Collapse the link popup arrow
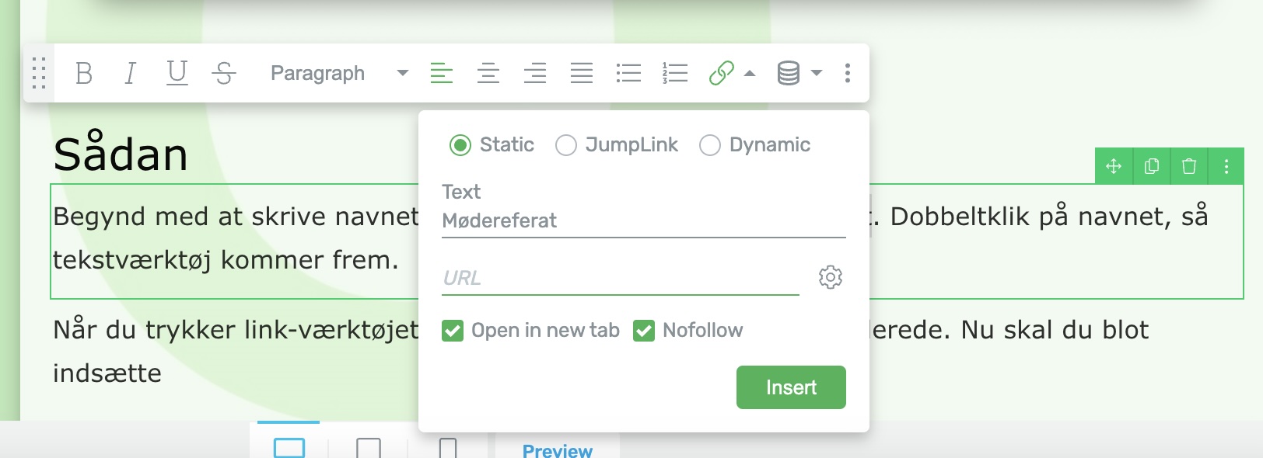 pos(750,73)
